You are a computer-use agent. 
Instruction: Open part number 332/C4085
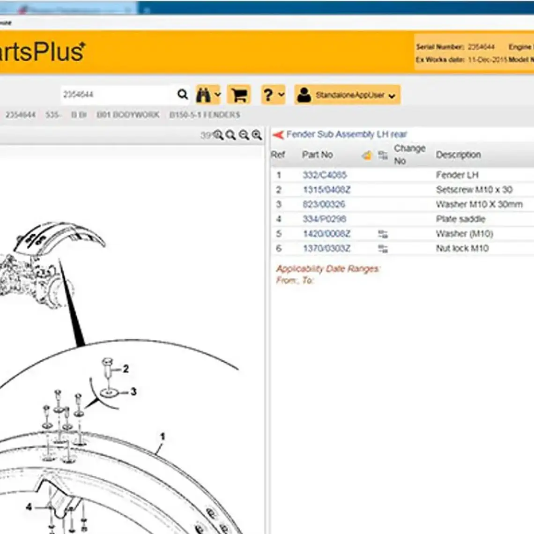(x=325, y=175)
